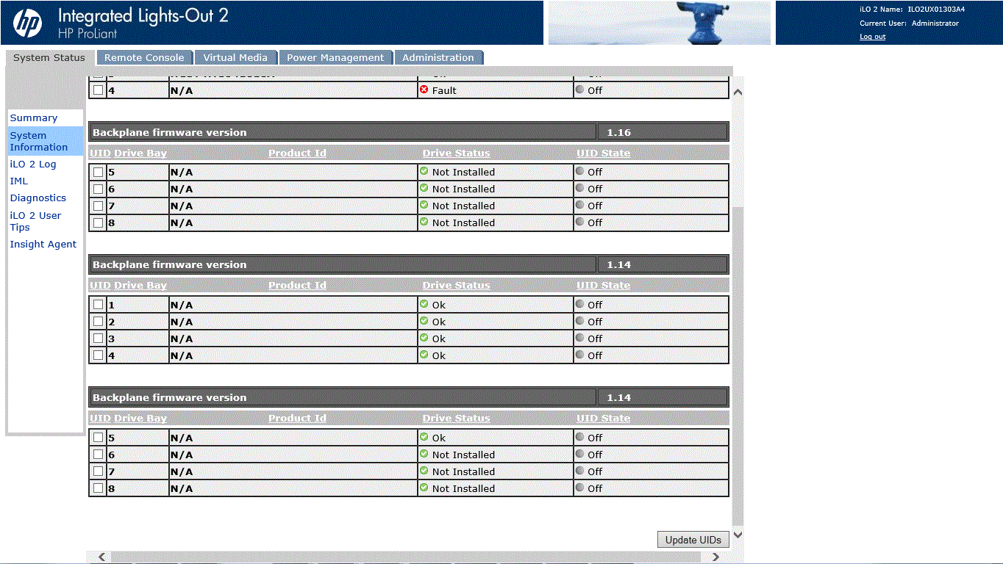Viewport: 1003px width, 564px height.
Task: Click UID LED icon for bay 8, firmware 1.14 table
Action: pyautogui.click(x=580, y=488)
